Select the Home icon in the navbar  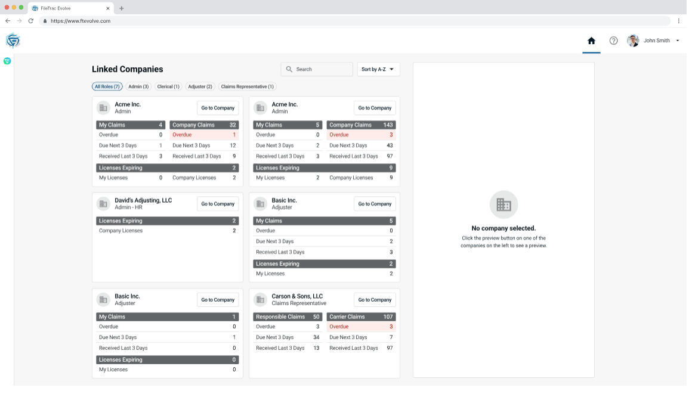591,41
